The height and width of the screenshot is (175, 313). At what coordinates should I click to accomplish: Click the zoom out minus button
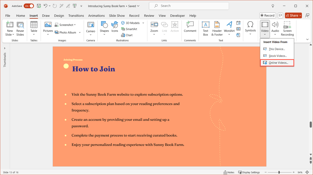point(266,172)
